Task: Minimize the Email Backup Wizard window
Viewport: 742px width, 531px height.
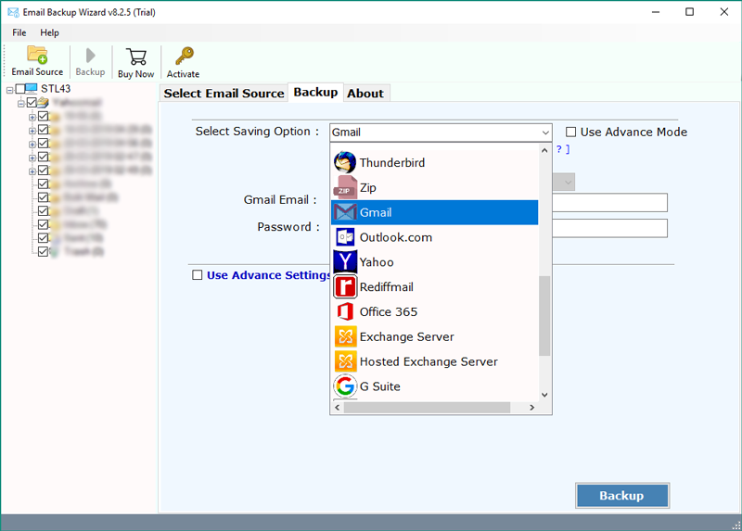Action: pyautogui.click(x=656, y=12)
